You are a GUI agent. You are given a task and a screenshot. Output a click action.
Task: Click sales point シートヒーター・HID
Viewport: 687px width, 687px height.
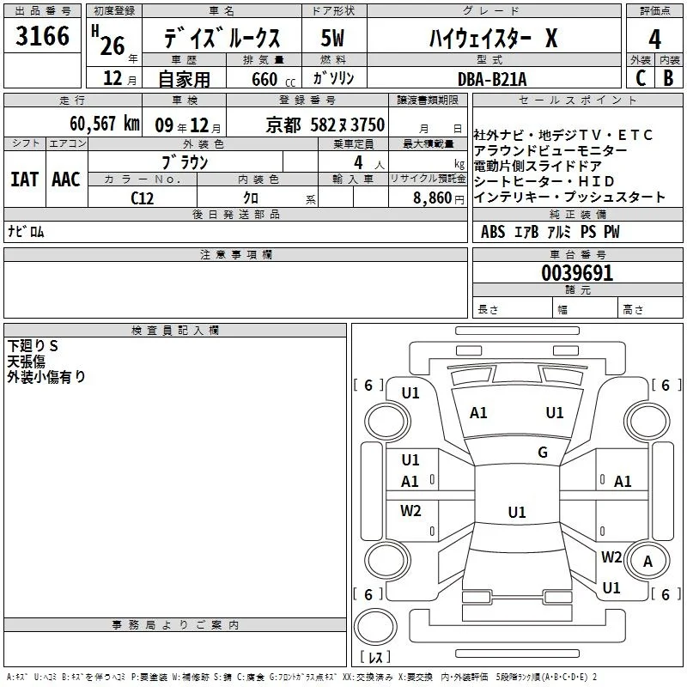point(544,181)
